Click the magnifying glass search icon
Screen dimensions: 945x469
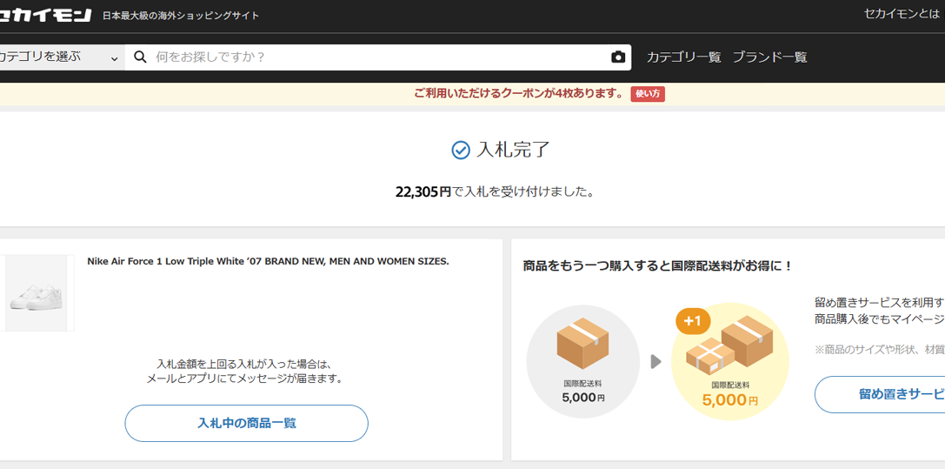pyautogui.click(x=140, y=57)
